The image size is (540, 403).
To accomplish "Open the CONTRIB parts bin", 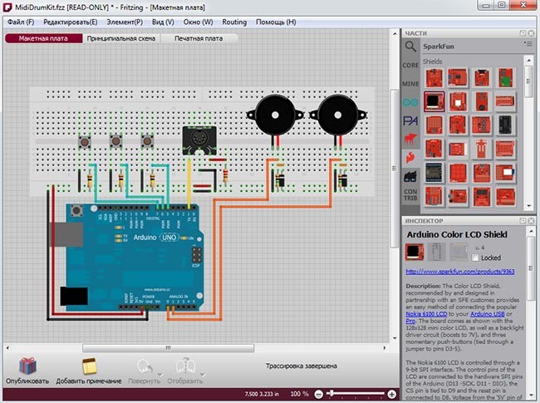I will [x=410, y=195].
